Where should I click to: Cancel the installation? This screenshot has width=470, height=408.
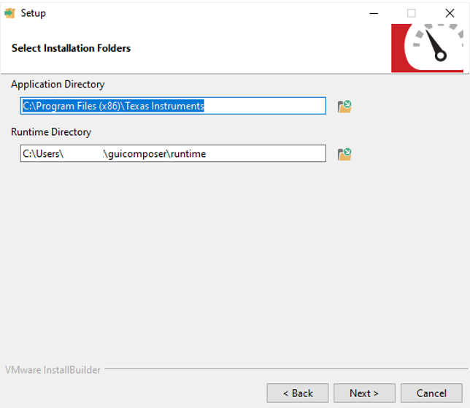[431, 393]
